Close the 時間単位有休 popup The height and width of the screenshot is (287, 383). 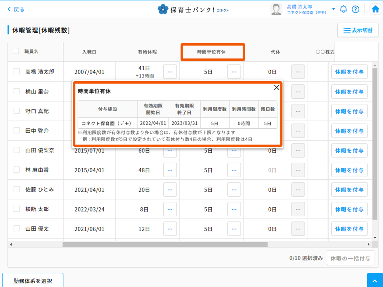click(276, 87)
